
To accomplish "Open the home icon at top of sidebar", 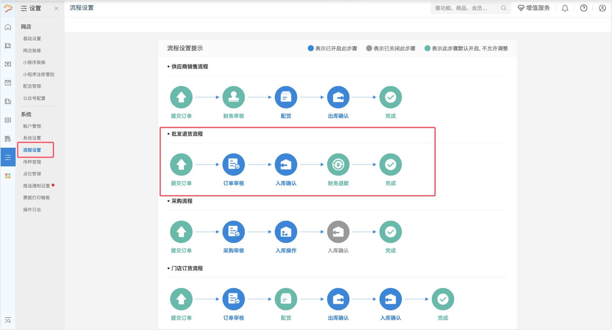I will [x=8, y=27].
